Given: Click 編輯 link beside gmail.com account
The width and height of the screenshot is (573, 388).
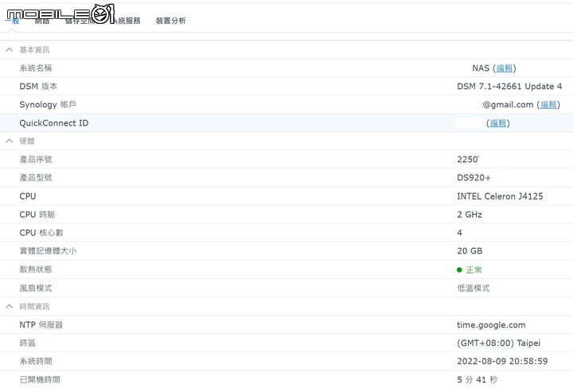Looking at the screenshot, I should (548, 105).
